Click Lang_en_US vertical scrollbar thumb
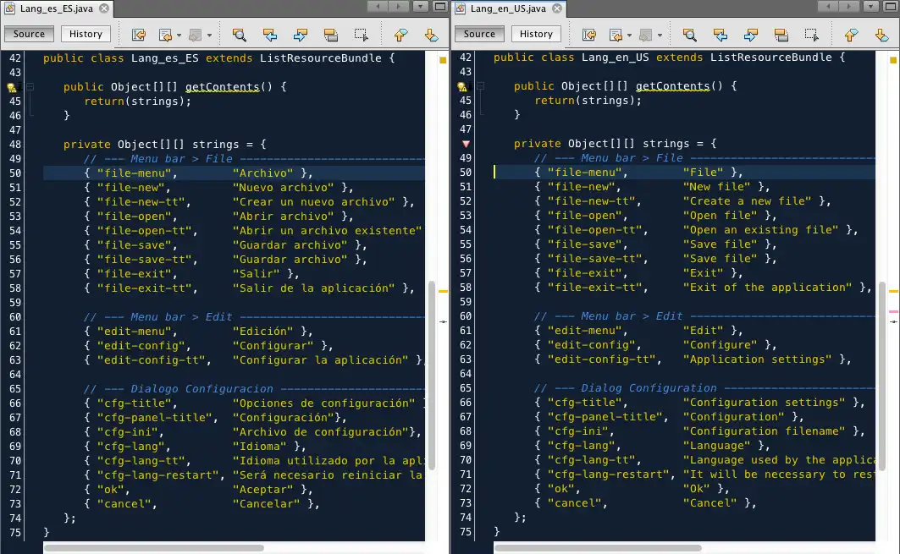This screenshot has height=554, width=900. [881, 376]
